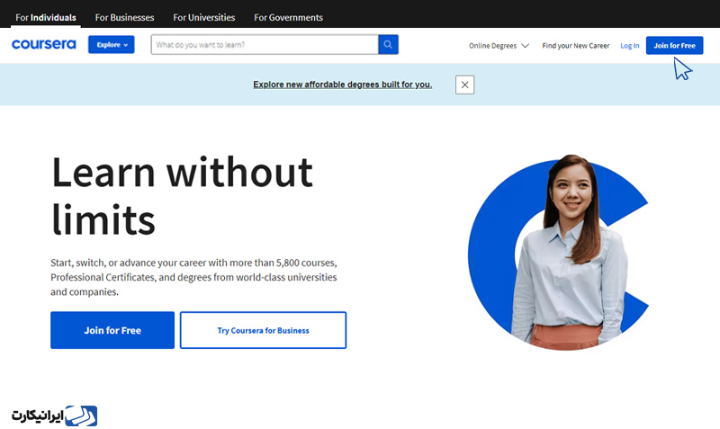Image resolution: width=720 pixels, height=429 pixels.
Task: Open the Log In link
Action: pyautogui.click(x=629, y=46)
